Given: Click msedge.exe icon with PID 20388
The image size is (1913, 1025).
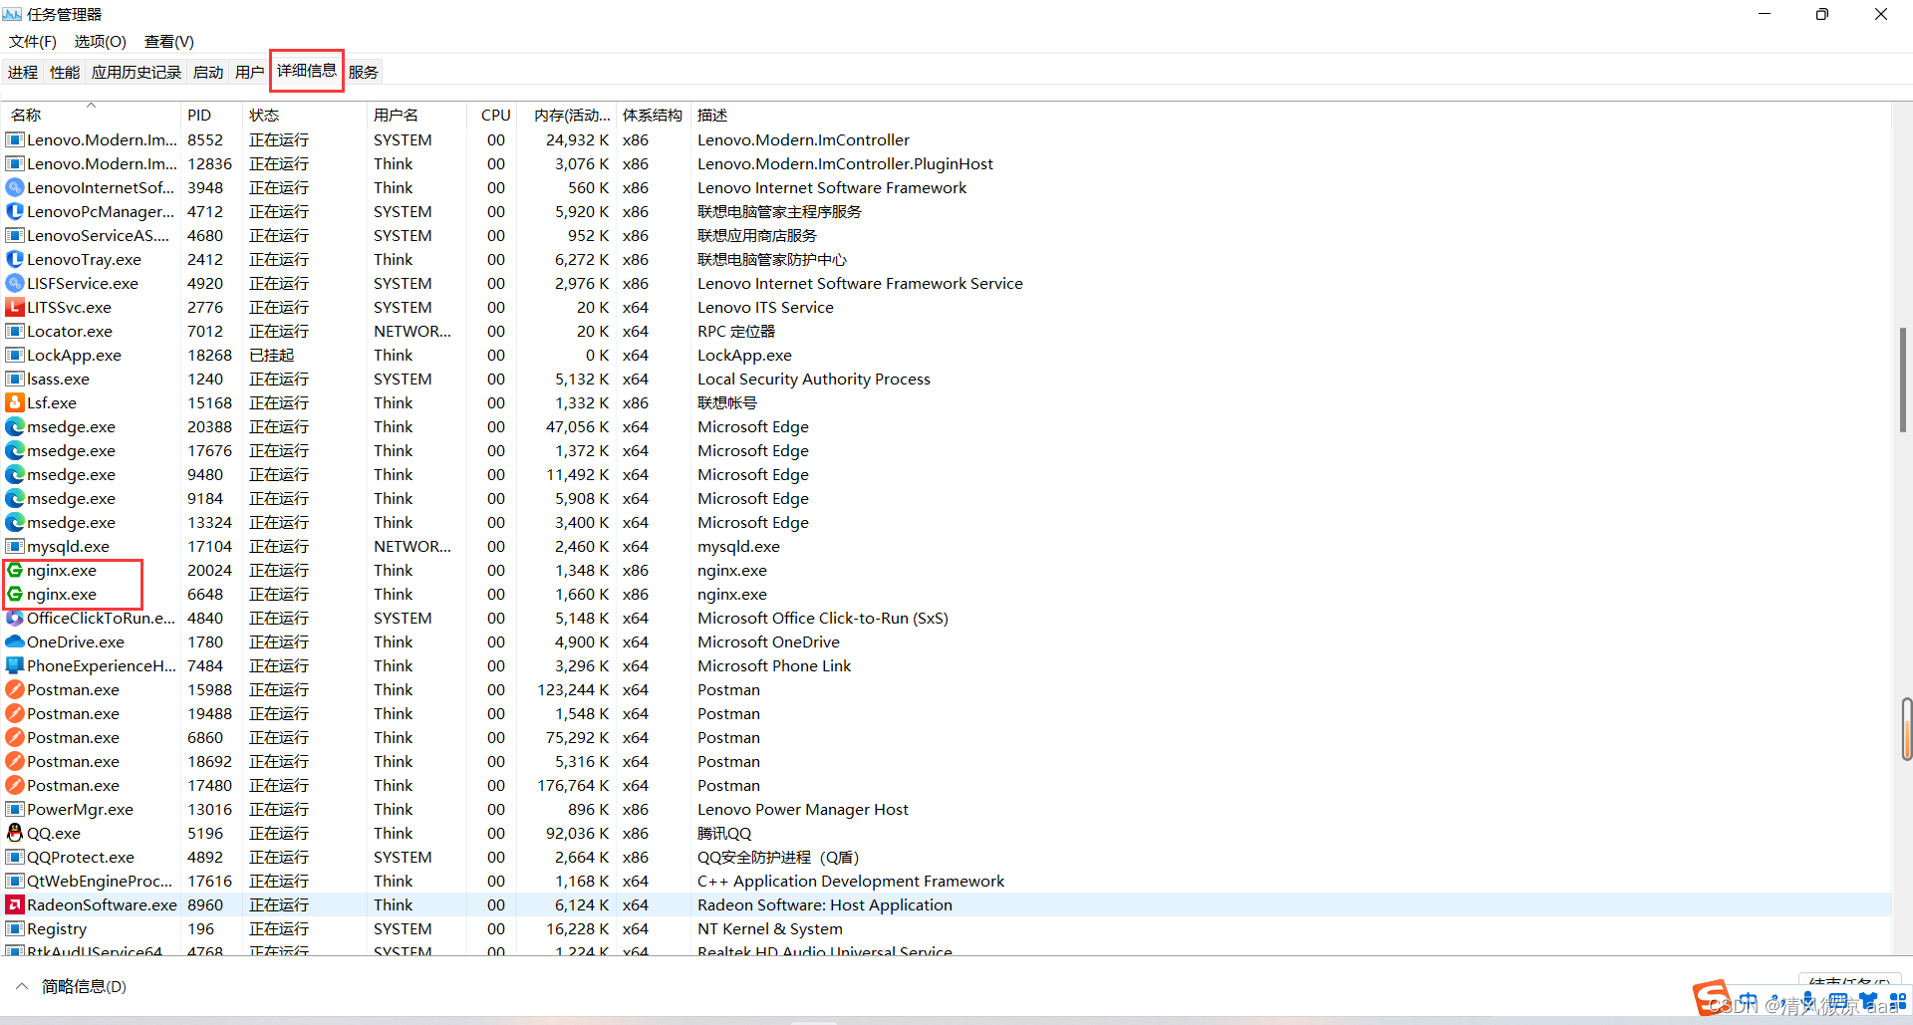Looking at the screenshot, I should click(x=15, y=426).
